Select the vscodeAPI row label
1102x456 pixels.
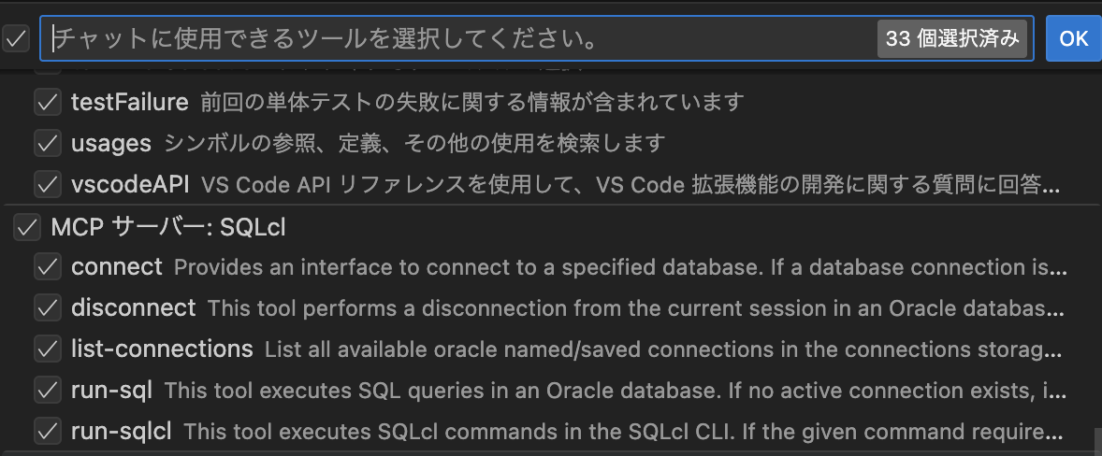point(130,184)
